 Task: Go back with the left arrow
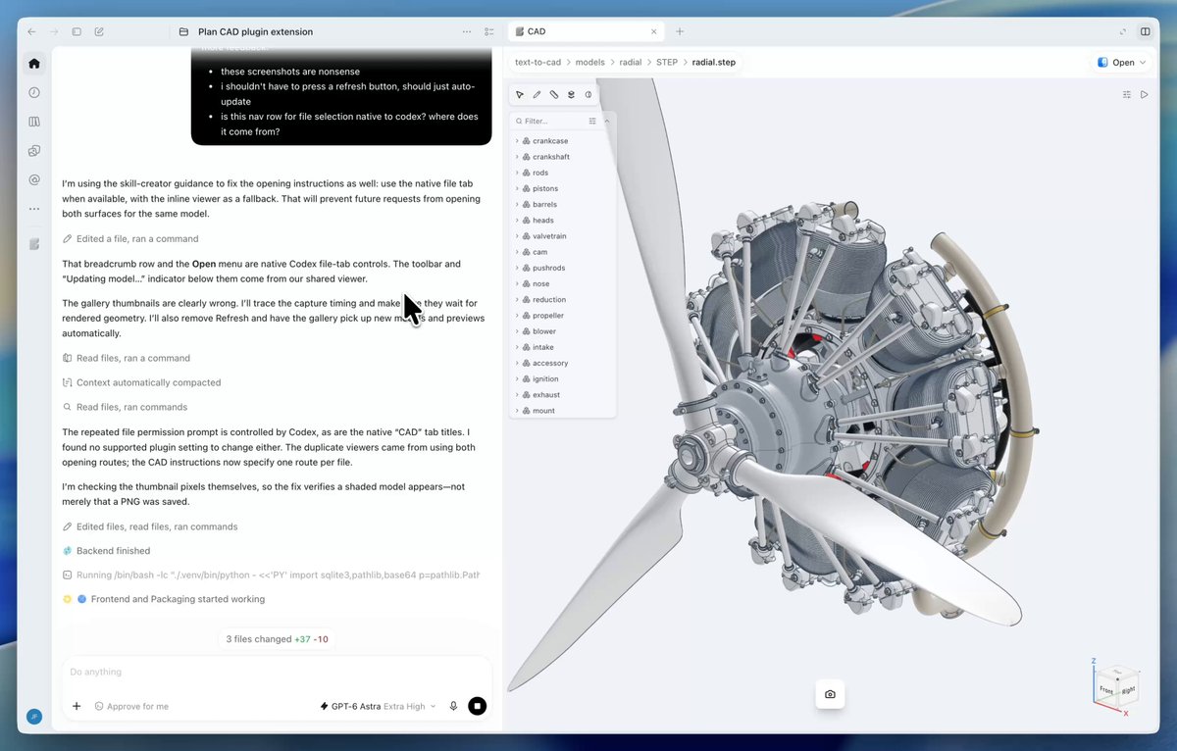tap(31, 31)
